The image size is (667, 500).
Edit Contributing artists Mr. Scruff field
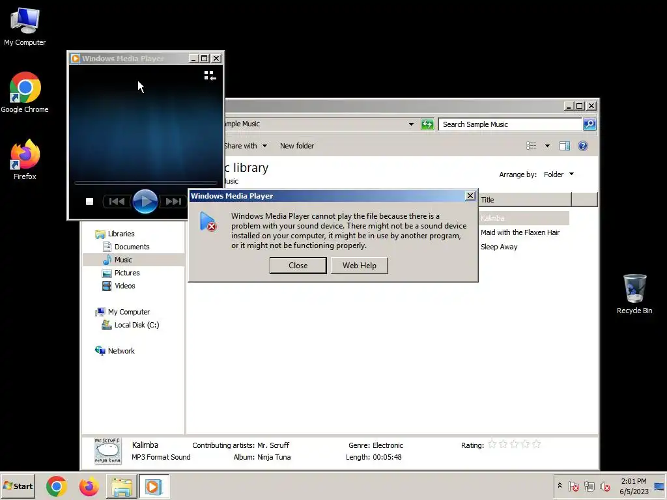273,445
